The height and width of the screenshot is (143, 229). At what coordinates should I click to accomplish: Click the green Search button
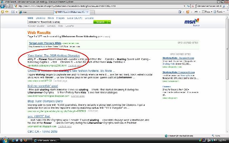click(x=100, y=22)
